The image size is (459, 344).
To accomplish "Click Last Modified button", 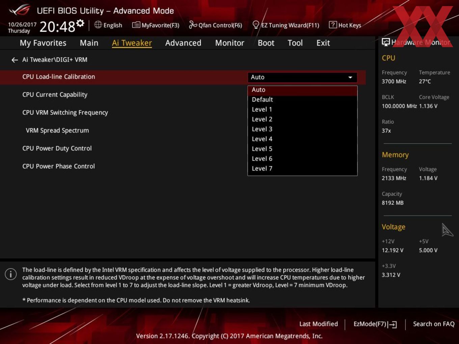I will [x=319, y=324].
